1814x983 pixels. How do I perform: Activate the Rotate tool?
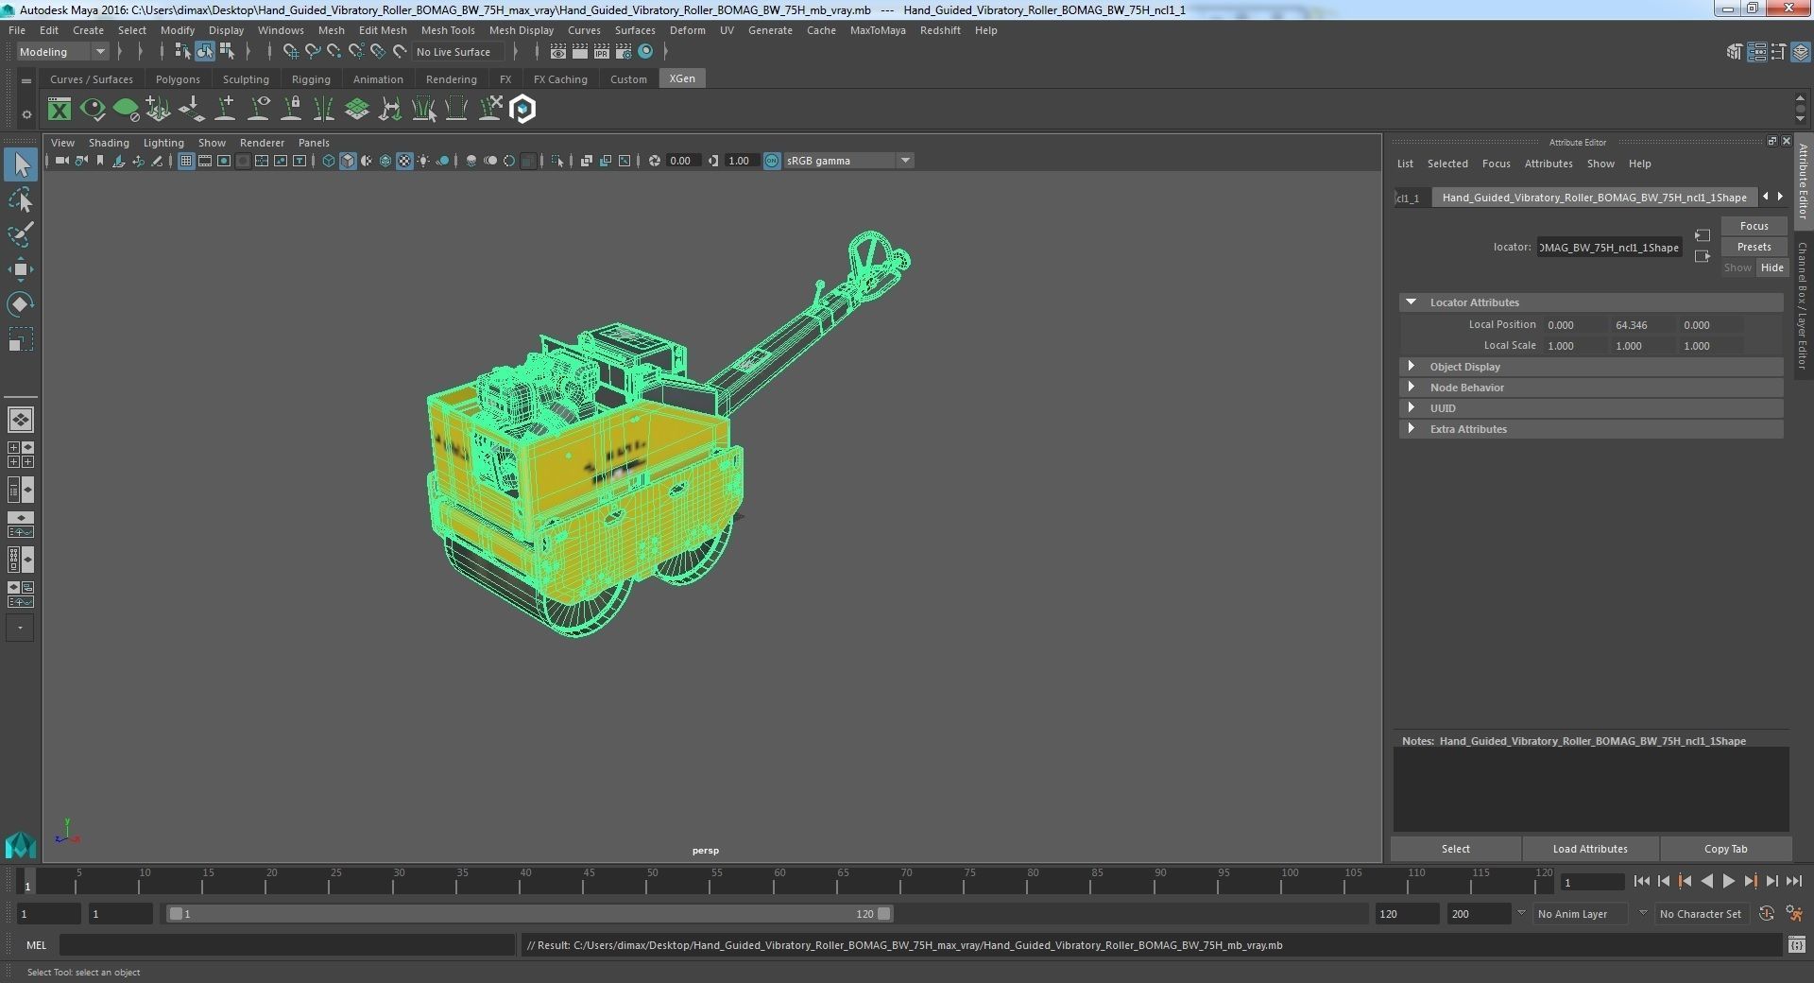[x=21, y=304]
